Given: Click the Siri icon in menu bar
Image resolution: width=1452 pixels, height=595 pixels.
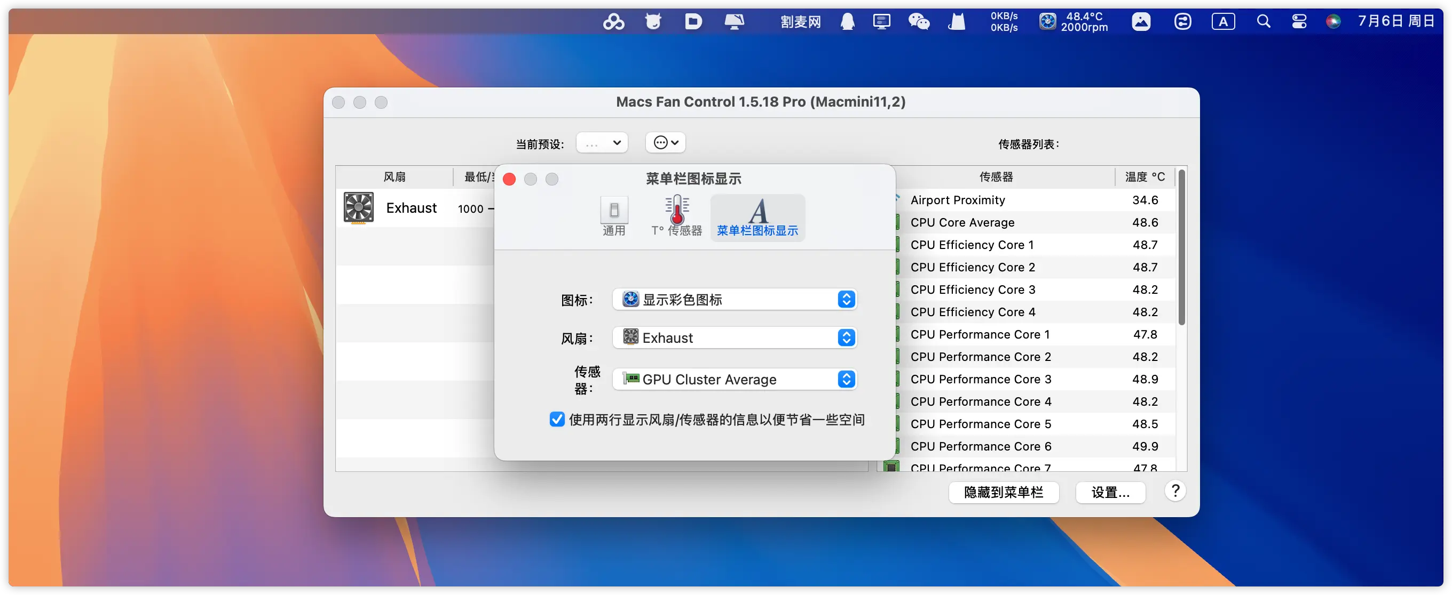Looking at the screenshot, I should click(1333, 21).
